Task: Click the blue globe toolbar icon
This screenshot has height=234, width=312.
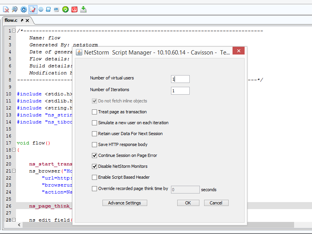Action: (41, 9)
